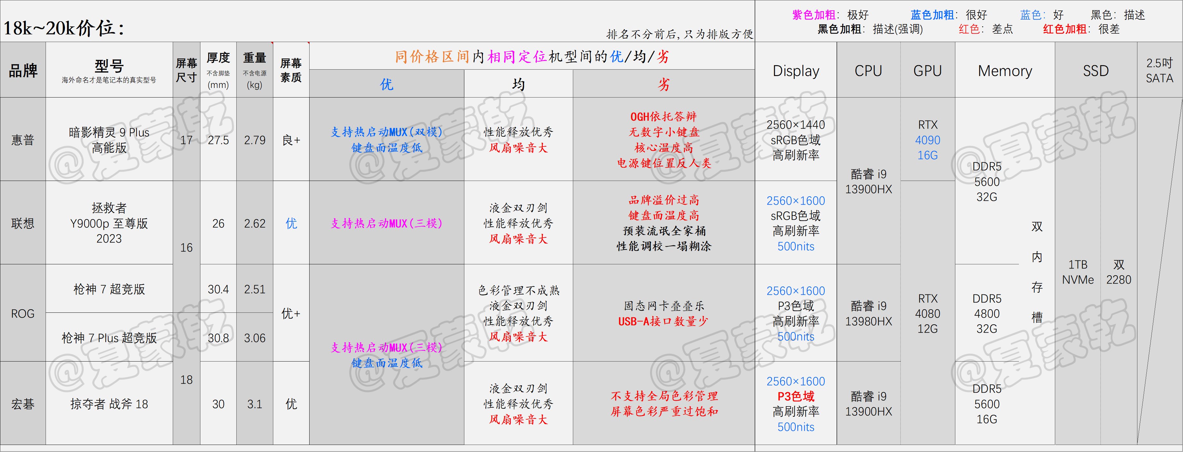1183x452 pixels.
Task: Click the 18k~20k价位 title text
Action: (64, 29)
